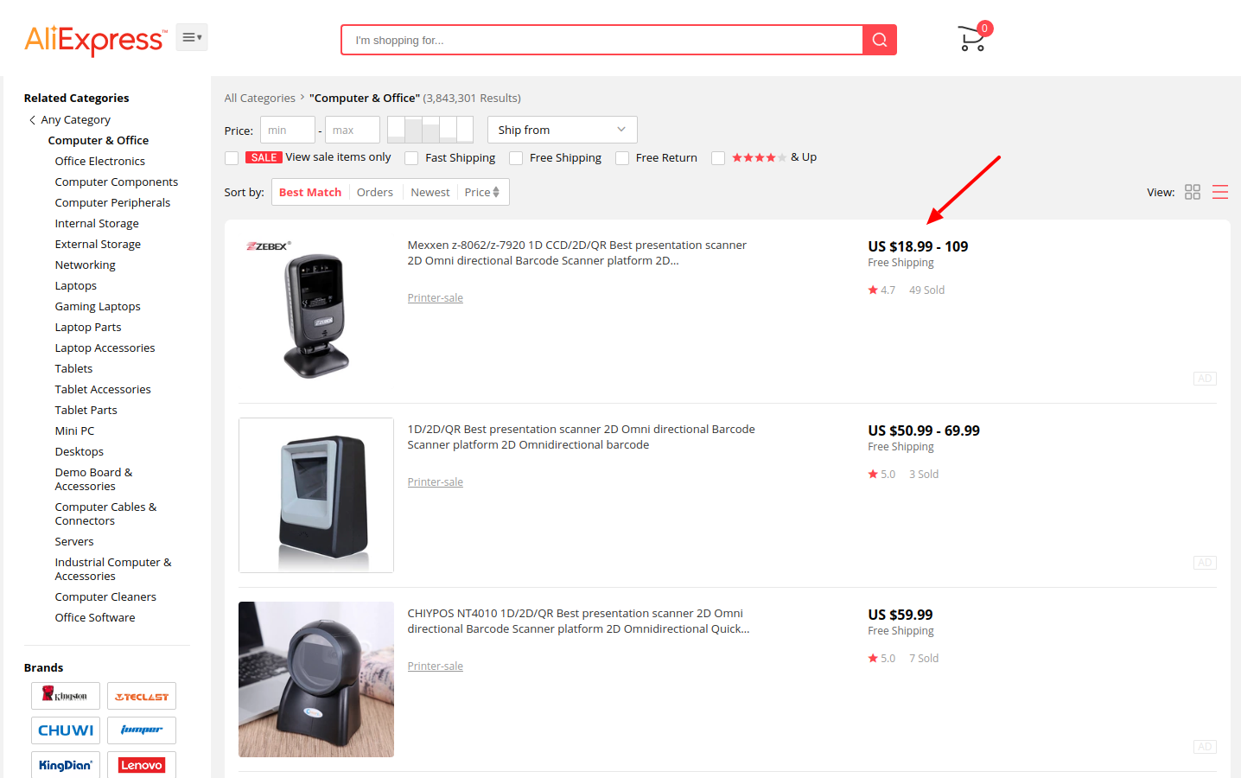Screen dimensions: 1241x778
Task: Sort results by Best Match
Action: (310, 192)
